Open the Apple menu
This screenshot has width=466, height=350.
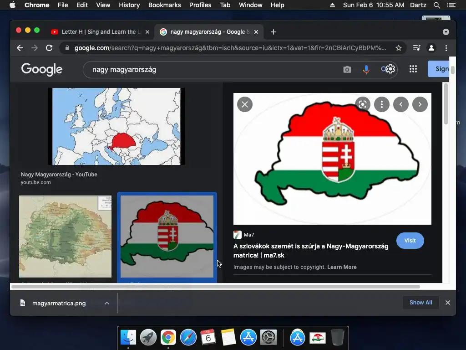pyautogui.click(x=12, y=5)
